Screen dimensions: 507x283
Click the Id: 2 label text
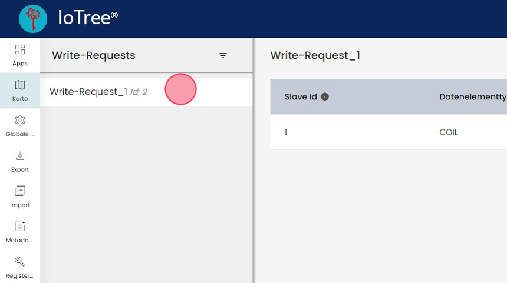tap(139, 92)
